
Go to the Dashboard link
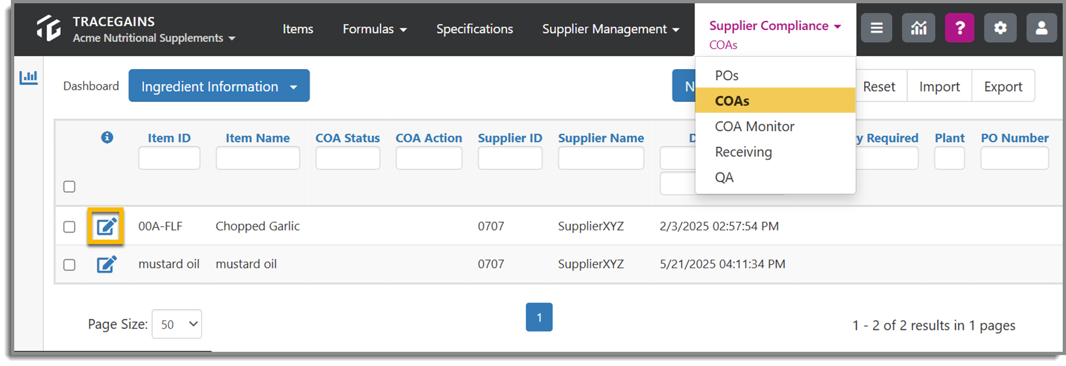(x=91, y=86)
